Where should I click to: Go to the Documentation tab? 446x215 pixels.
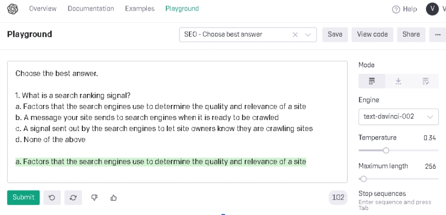[x=91, y=9]
